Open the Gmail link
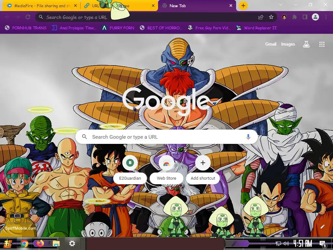This screenshot has width=333, height=250. tap(271, 44)
